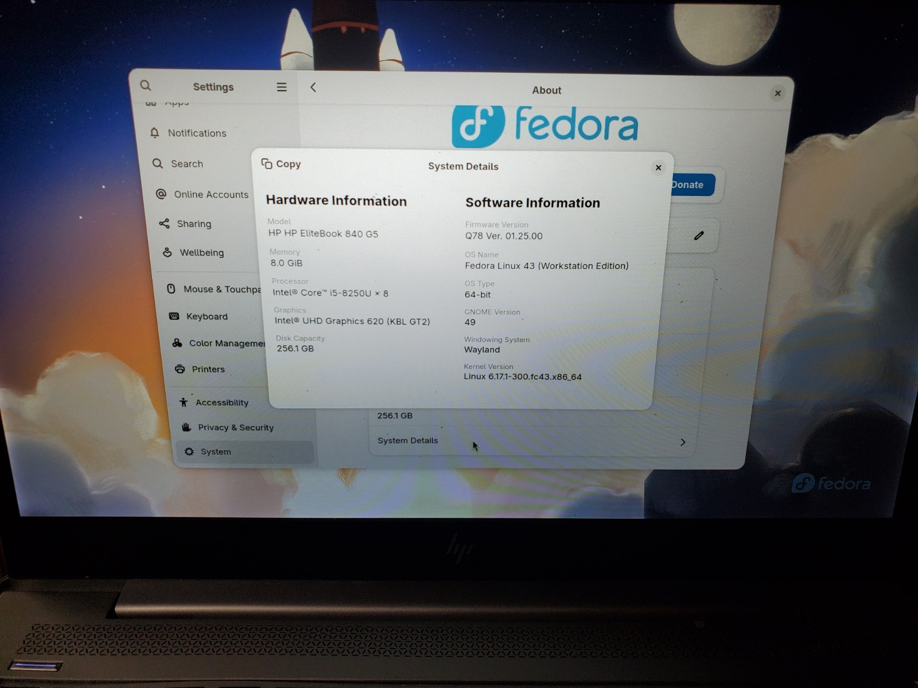Click the Fedora logo in About page
Image resolution: width=918 pixels, height=688 pixels.
544,125
